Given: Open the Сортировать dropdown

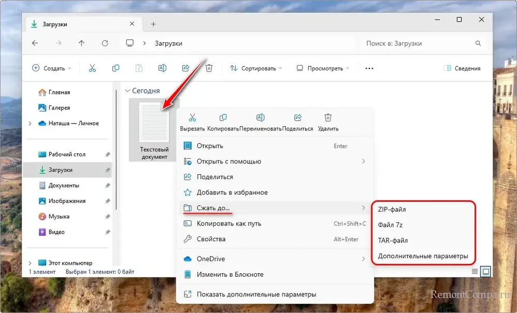Looking at the screenshot, I should (256, 68).
